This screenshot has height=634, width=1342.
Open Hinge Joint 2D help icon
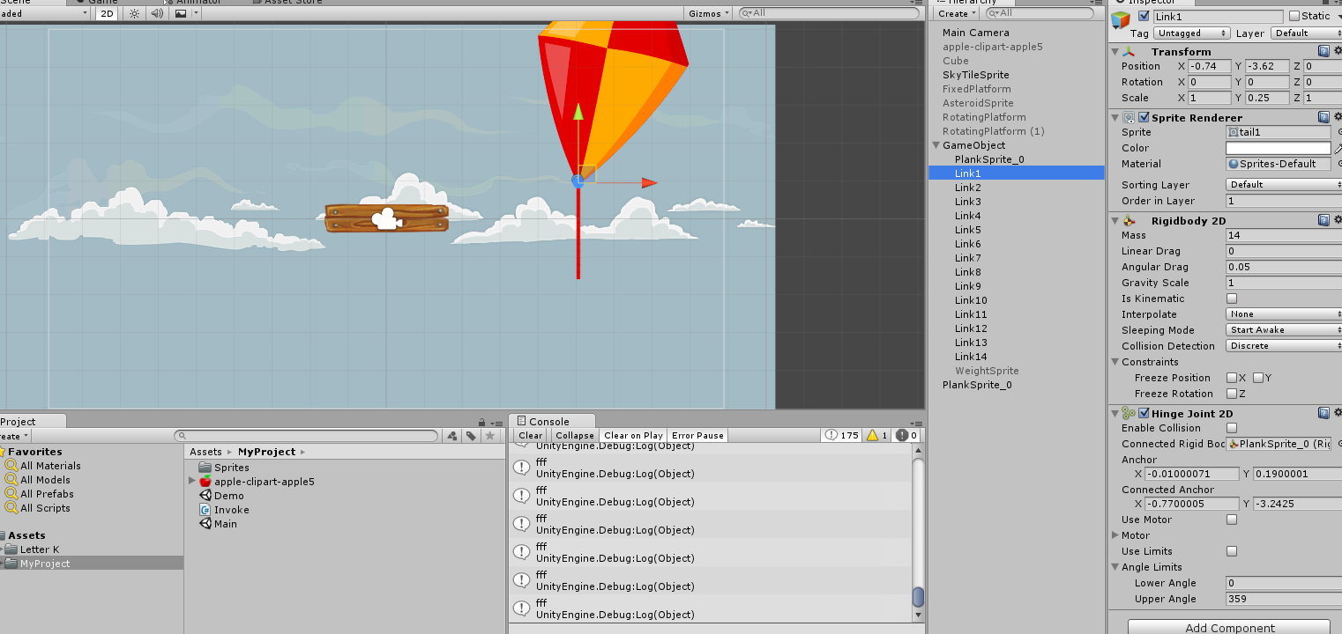pyautogui.click(x=1323, y=413)
